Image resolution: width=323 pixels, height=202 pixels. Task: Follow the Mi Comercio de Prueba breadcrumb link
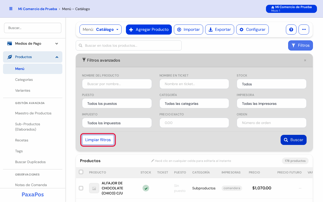(x=38, y=9)
